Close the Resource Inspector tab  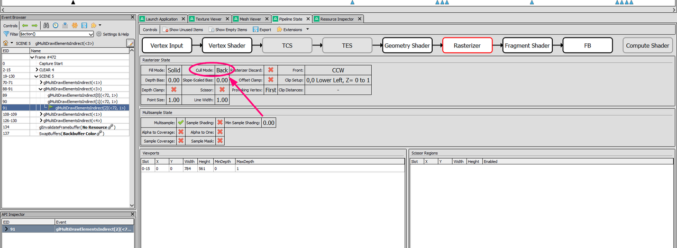point(360,19)
